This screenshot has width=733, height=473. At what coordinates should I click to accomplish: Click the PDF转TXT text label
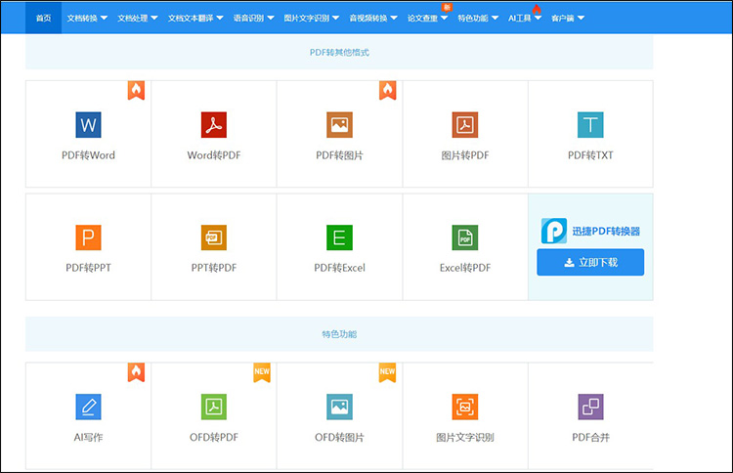tap(590, 155)
